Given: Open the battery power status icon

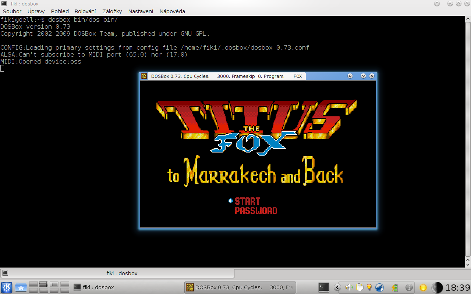Looking at the screenshot, I should pyautogui.click(x=395, y=287).
